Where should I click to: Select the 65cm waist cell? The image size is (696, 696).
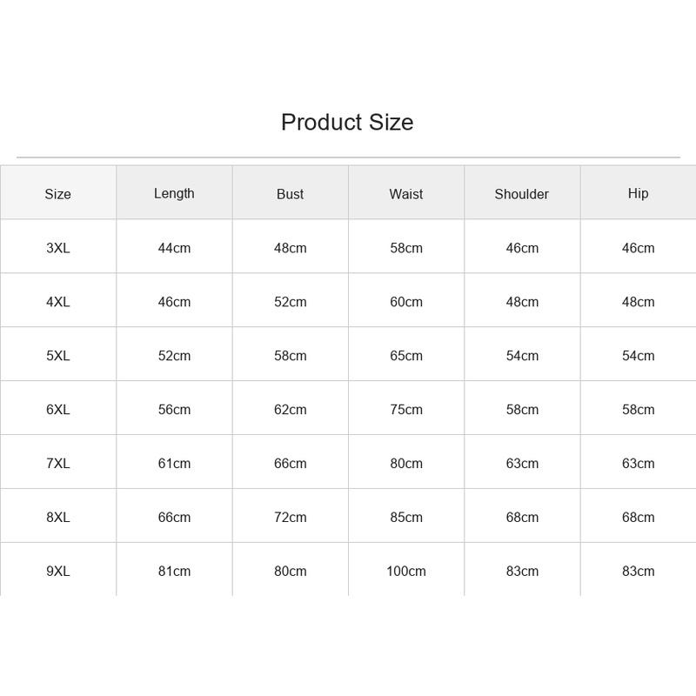(x=406, y=356)
